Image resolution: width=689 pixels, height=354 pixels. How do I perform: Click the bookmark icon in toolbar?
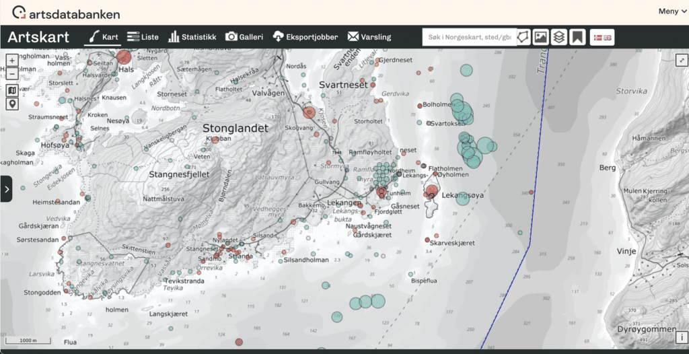point(576,37)
